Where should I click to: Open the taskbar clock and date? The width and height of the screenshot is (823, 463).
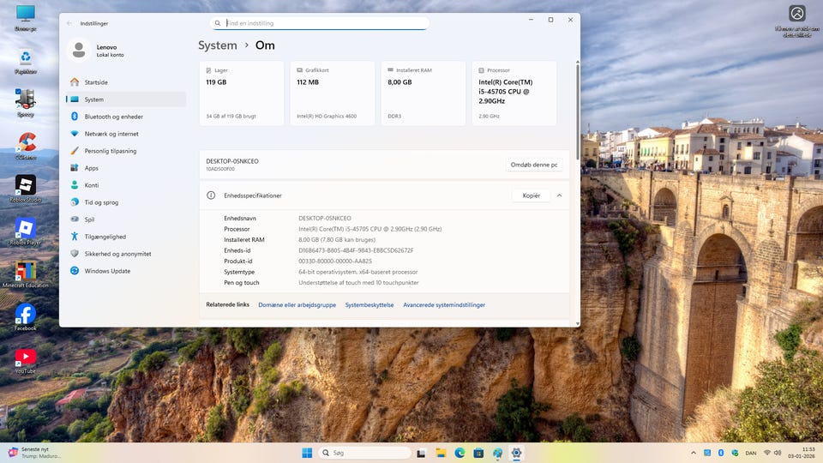coord(802,453)
